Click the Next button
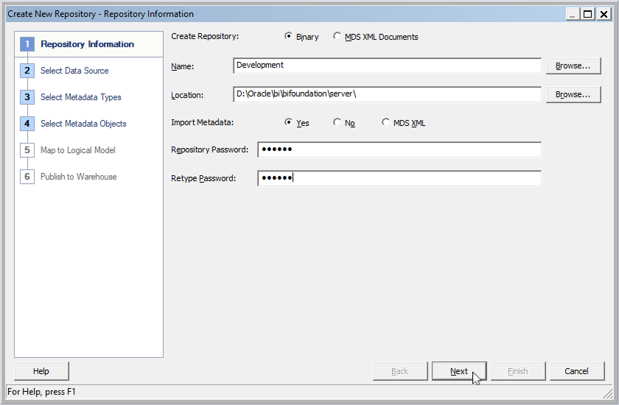 458,371
